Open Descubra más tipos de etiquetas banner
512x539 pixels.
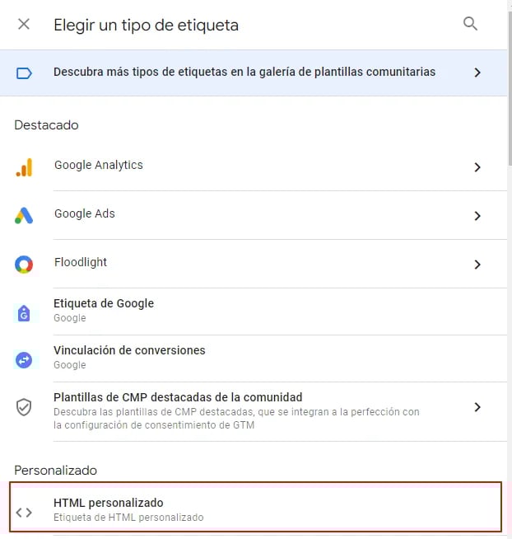254,73
